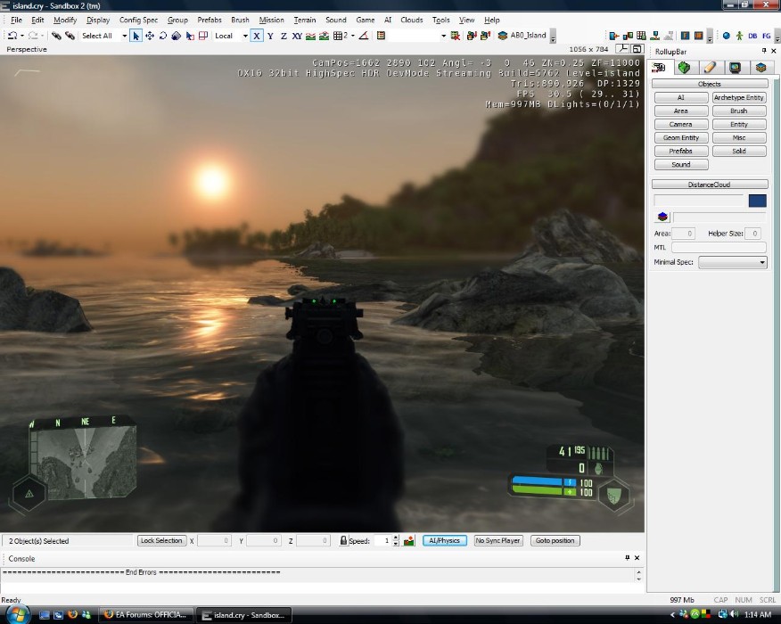
Task: Open the Layers tab in RollupBar
Action: pos(760,67)
